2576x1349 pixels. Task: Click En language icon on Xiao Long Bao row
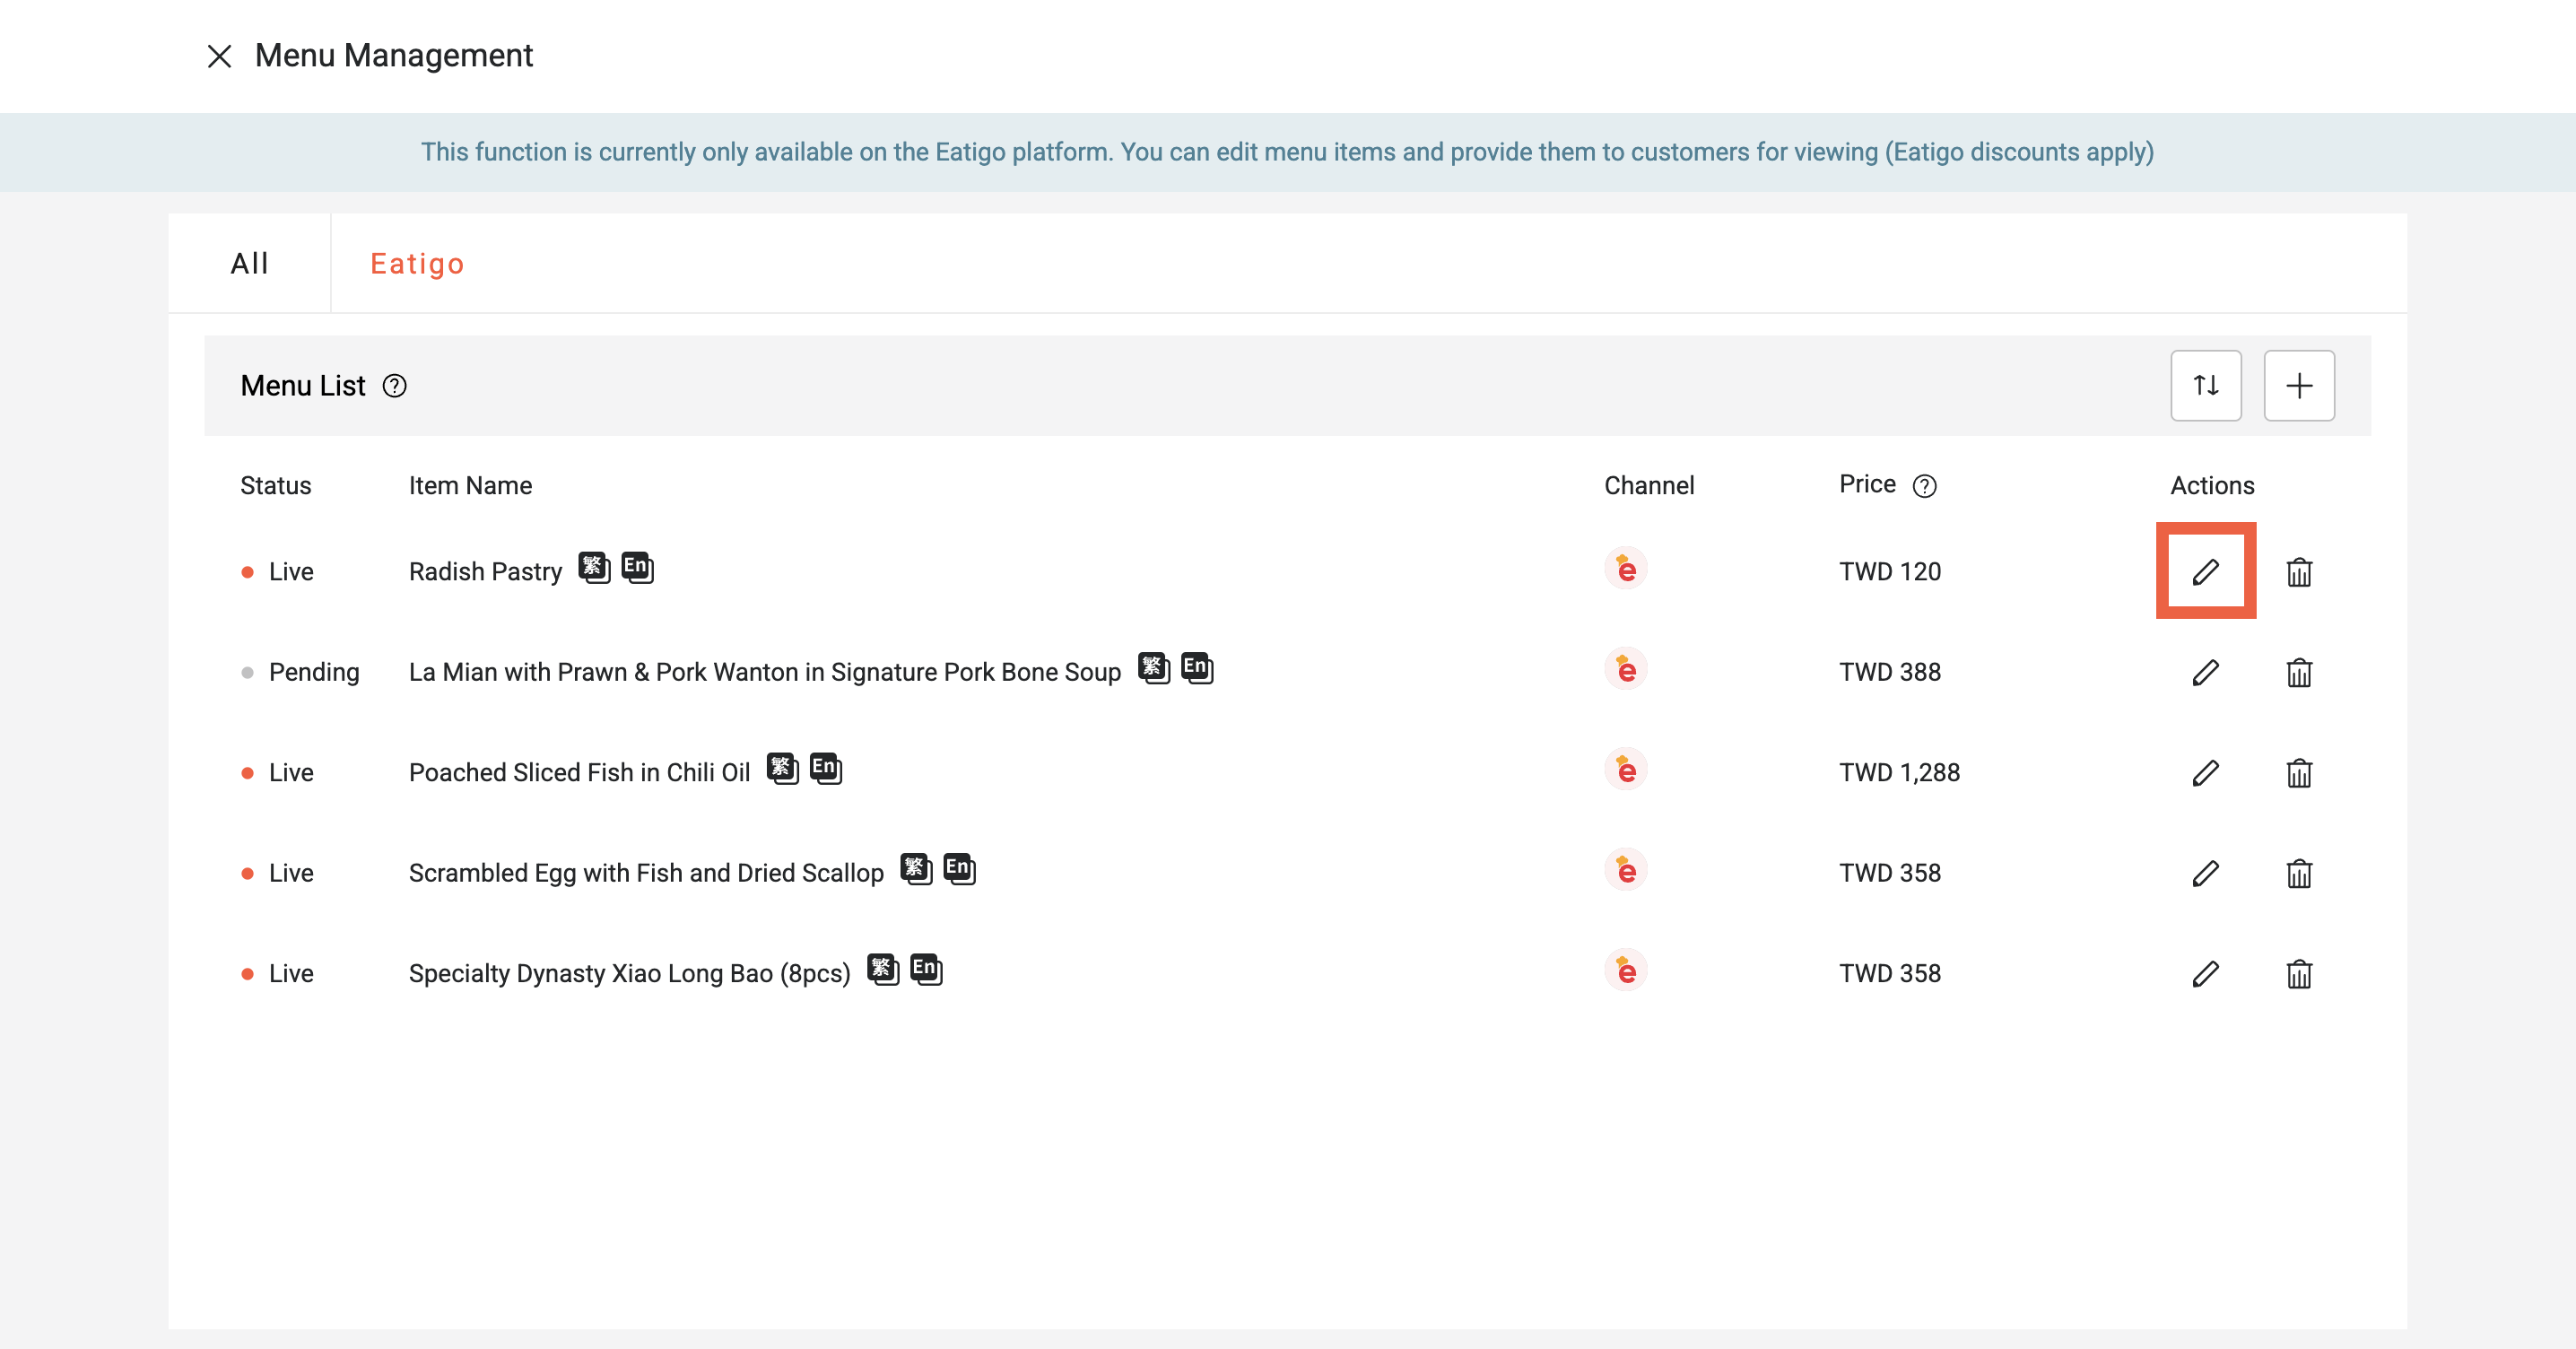[x=927, y=970]
